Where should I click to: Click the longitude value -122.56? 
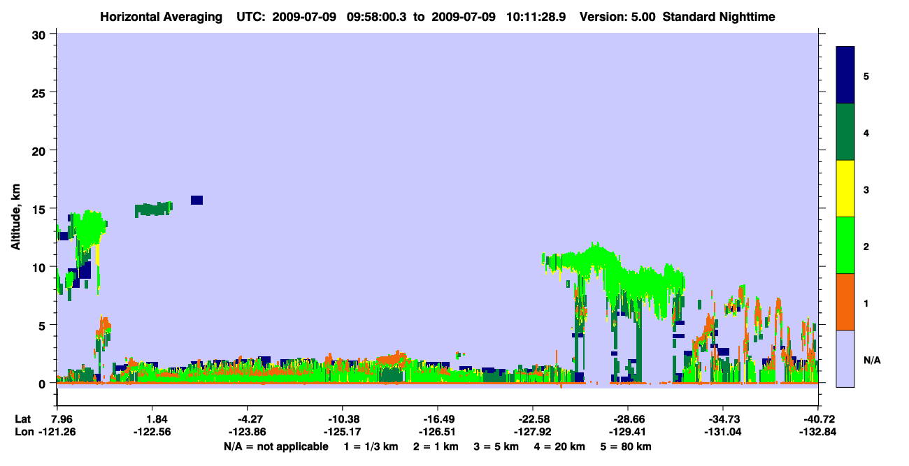[152, 432]
